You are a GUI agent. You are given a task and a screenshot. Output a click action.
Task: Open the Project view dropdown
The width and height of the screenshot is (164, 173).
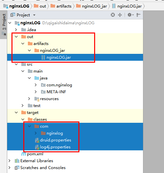(x=34, y=15)
